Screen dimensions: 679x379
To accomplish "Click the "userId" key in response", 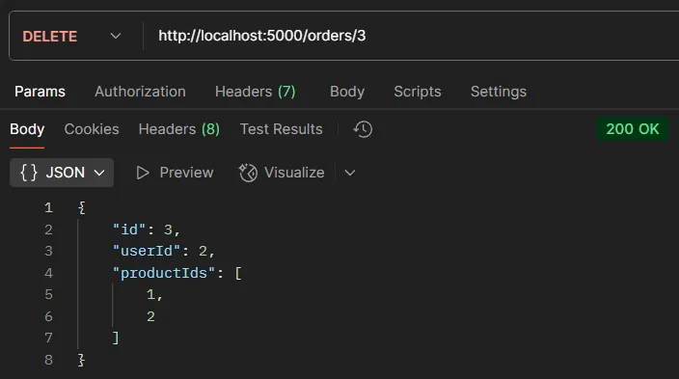I will pos(147,251).
